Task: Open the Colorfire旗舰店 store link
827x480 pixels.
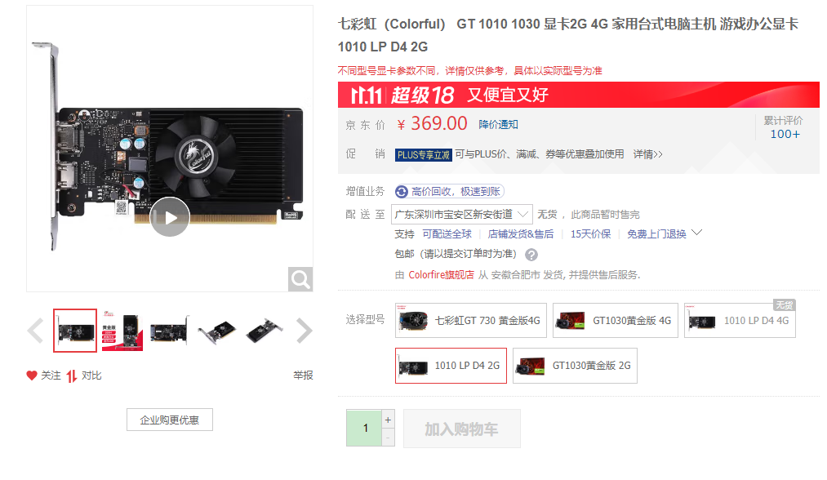Action: pos(441,275)
